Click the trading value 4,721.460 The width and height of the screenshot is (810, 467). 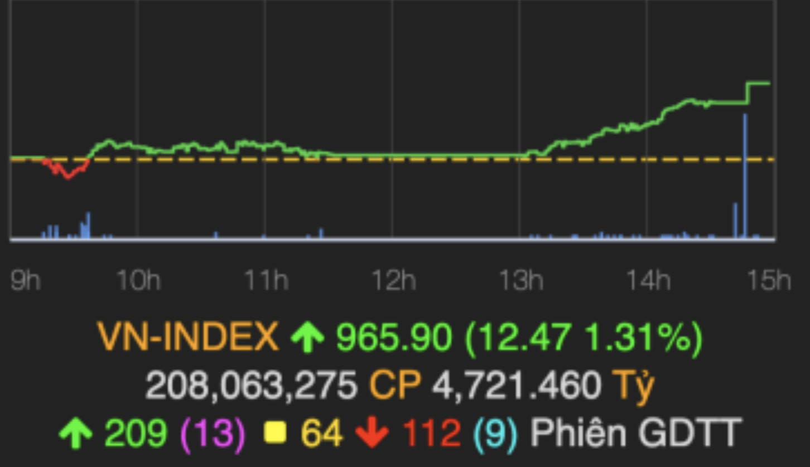click(517, 386)
